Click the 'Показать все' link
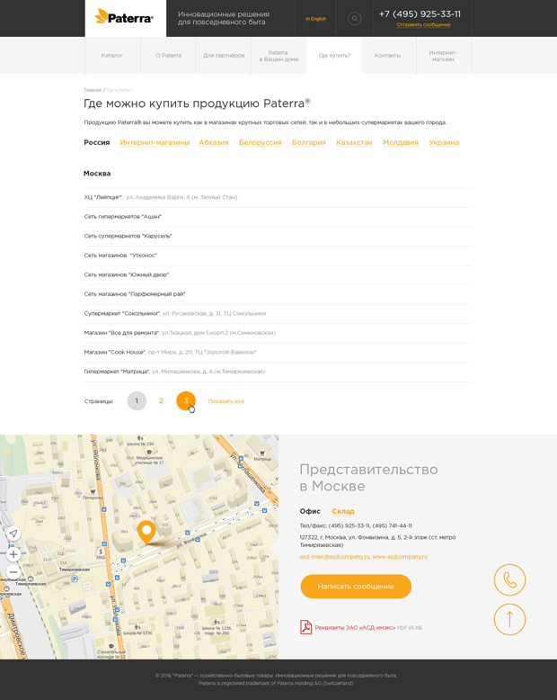This screenshot has height=700, width=557. [x=225, y=401]
